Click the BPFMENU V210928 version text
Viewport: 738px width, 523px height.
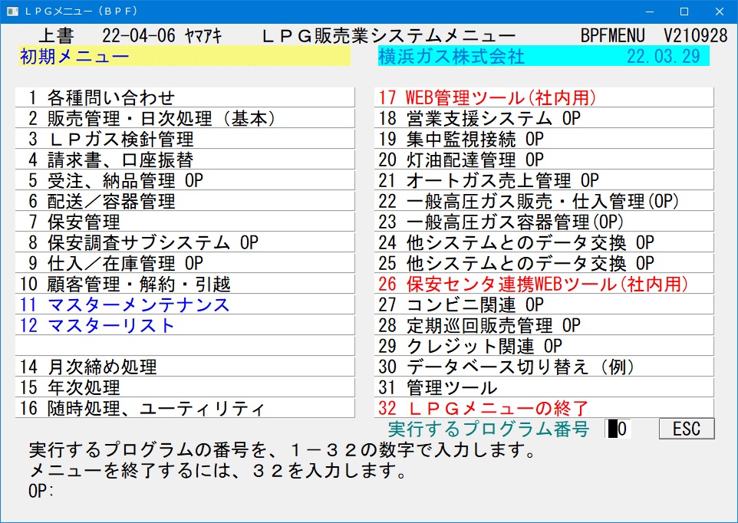[654, 35]
